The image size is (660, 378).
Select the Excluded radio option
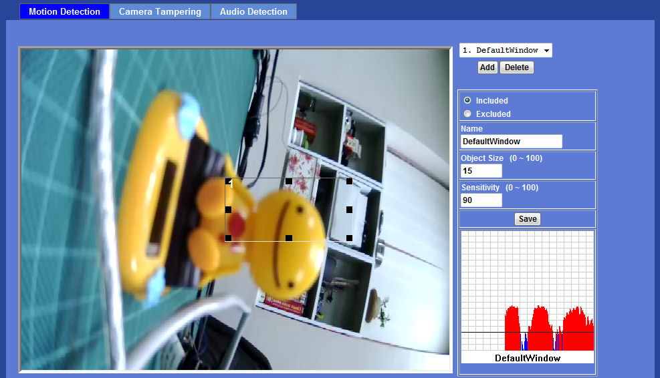point(467,114)
